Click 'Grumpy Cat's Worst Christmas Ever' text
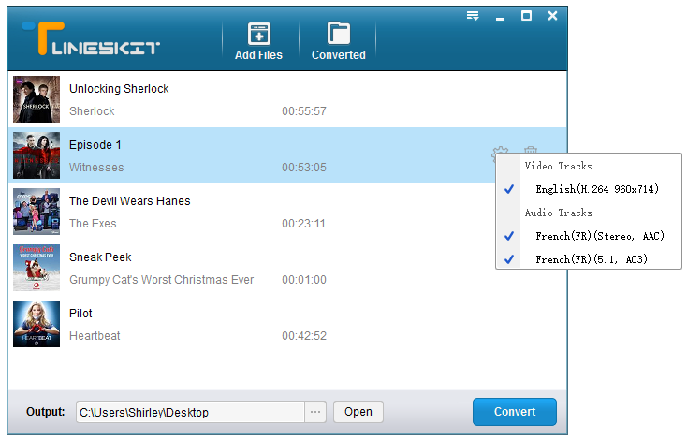687x440 pixels. pos(161,280)
